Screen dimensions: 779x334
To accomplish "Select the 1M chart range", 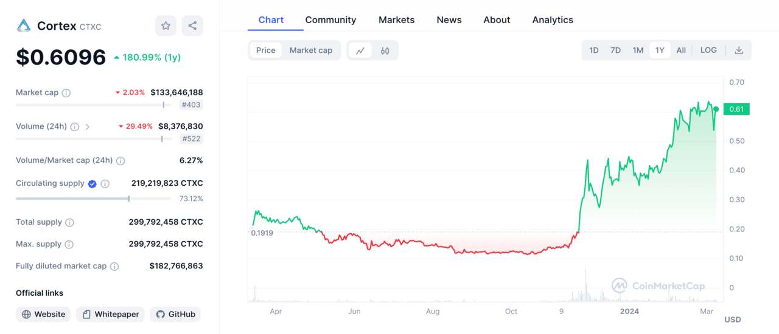I will [638, 50].
